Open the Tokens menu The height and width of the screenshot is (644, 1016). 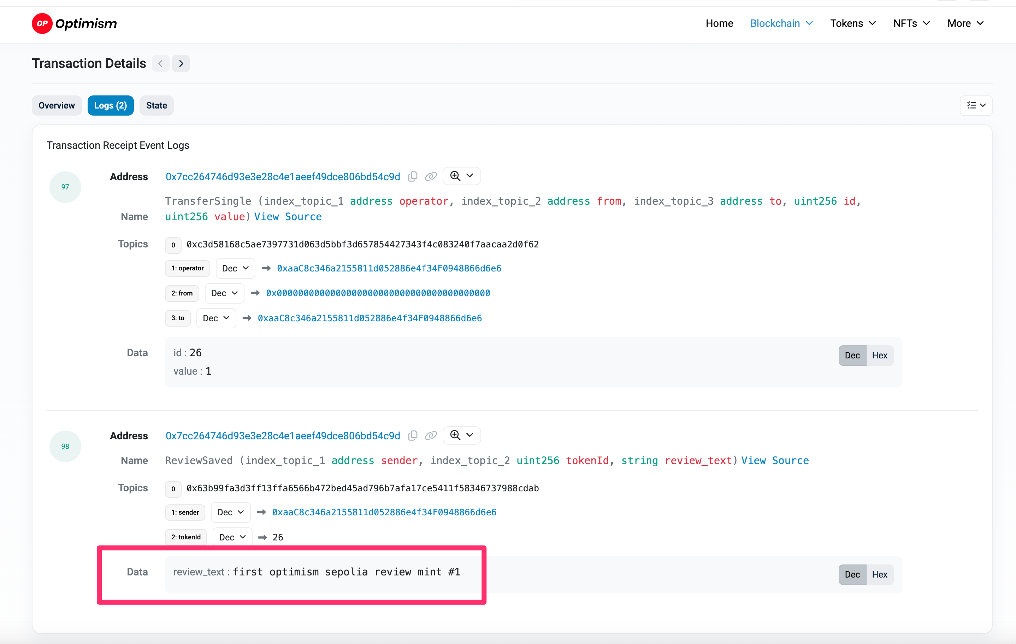[853, 23]
